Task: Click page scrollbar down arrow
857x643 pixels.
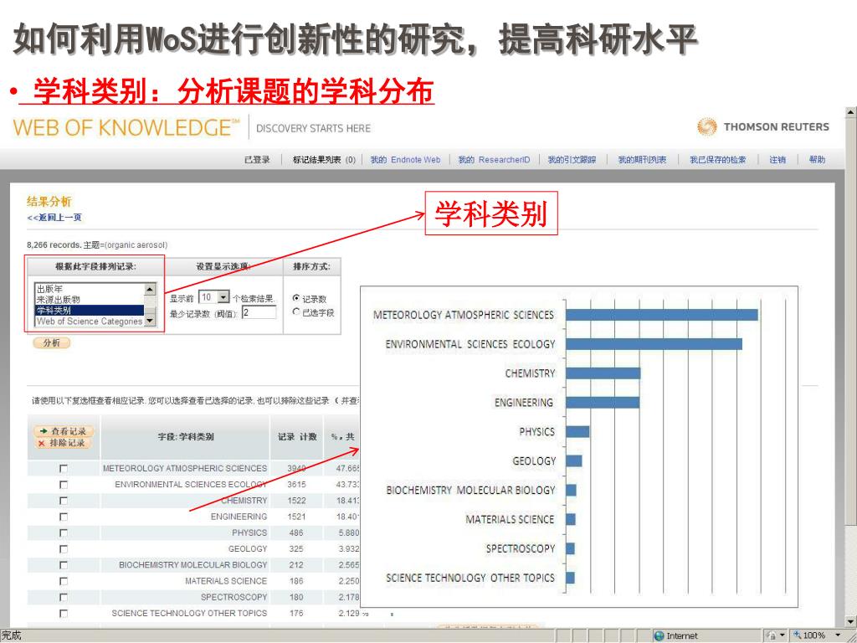Action: [x=850, y=622]
